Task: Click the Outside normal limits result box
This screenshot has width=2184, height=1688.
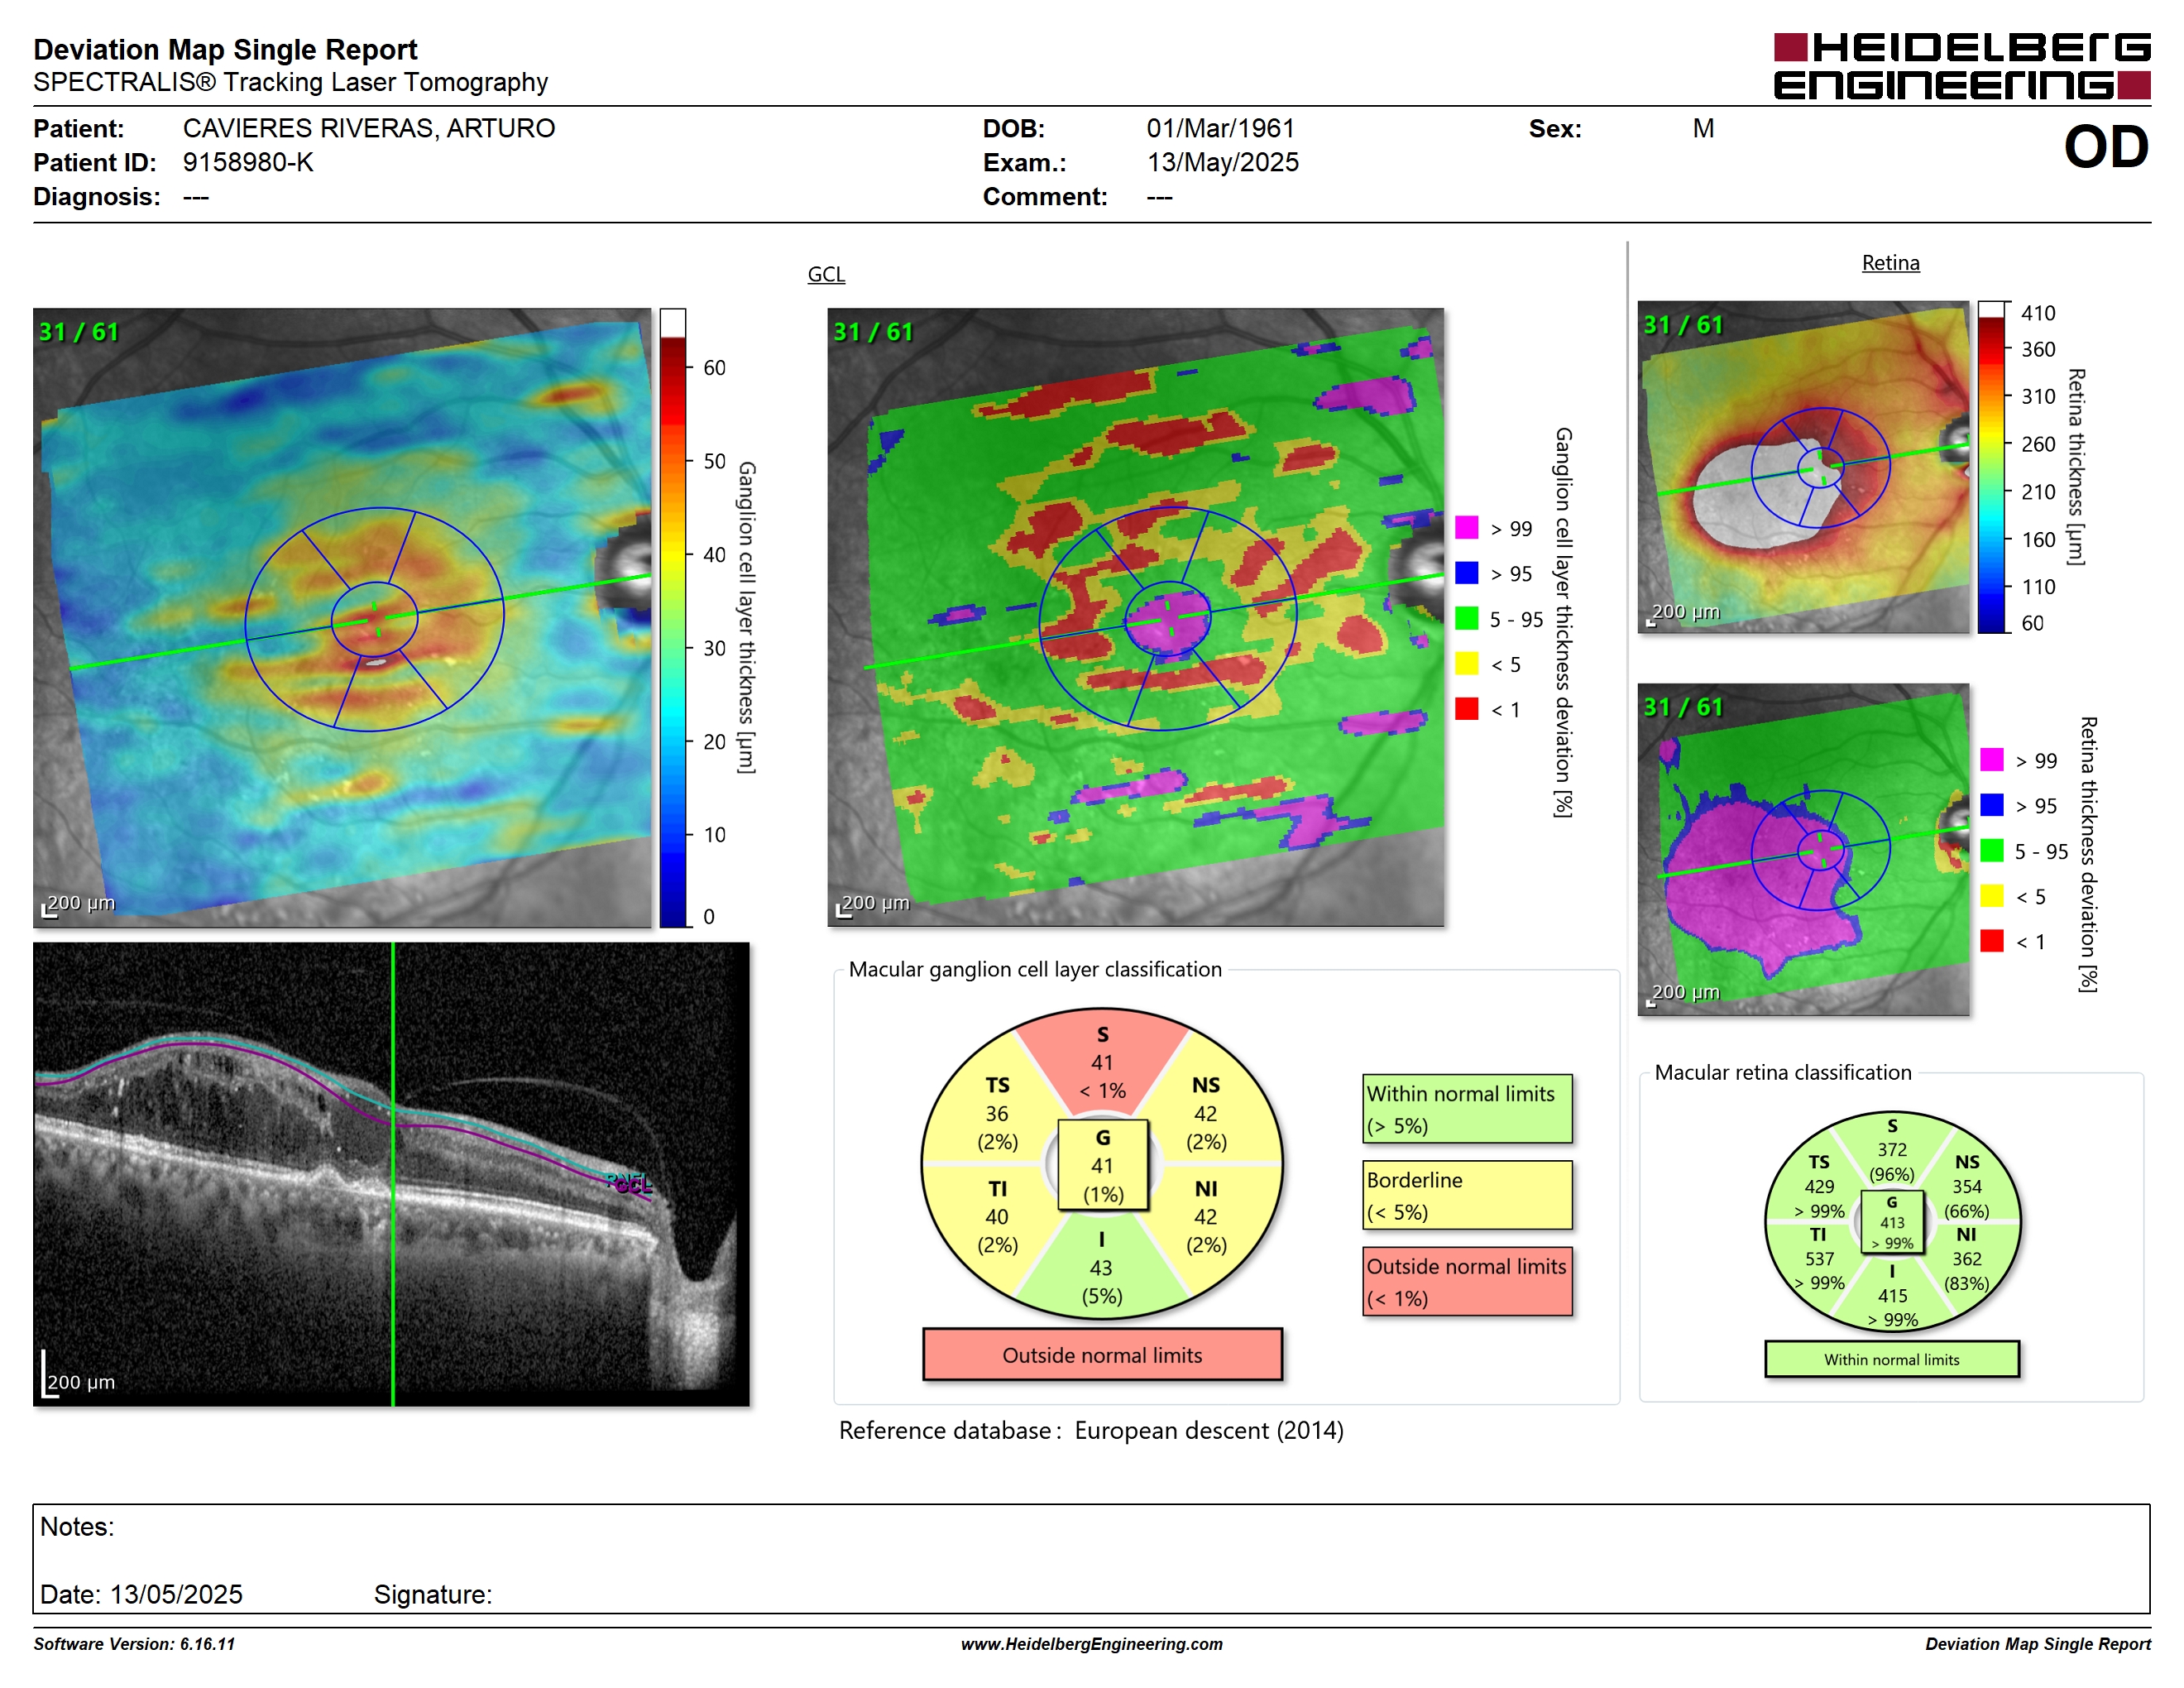Action: click(x=1102, y=1354)
